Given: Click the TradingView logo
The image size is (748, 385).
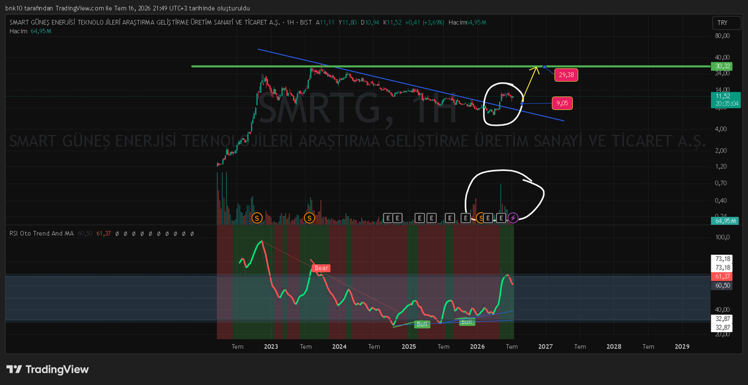Looking at the screenshot, I should [x=47, y=369].
